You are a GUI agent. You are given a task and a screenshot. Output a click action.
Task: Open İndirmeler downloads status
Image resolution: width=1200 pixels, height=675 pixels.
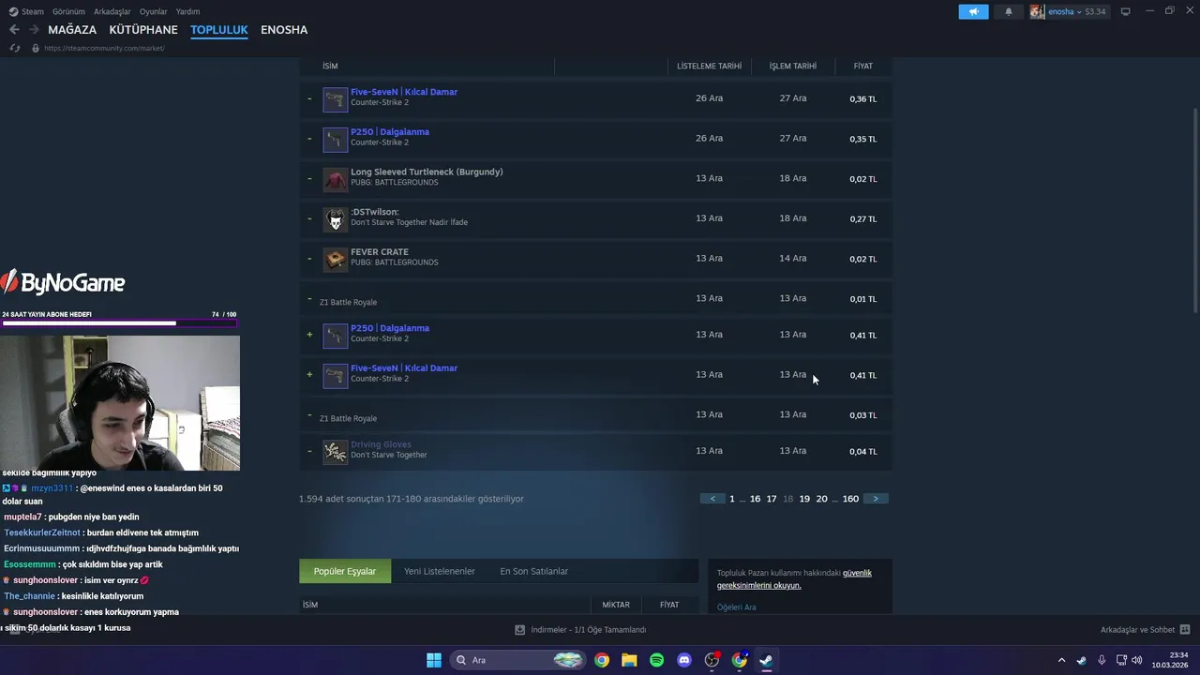tap(580, 630)
